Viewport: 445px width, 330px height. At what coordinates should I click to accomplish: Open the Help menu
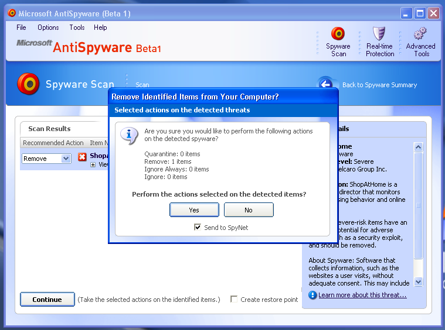[x=100, y=27]
